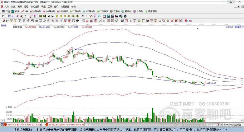Click the horizontal scrollbar left arrow

88,125
